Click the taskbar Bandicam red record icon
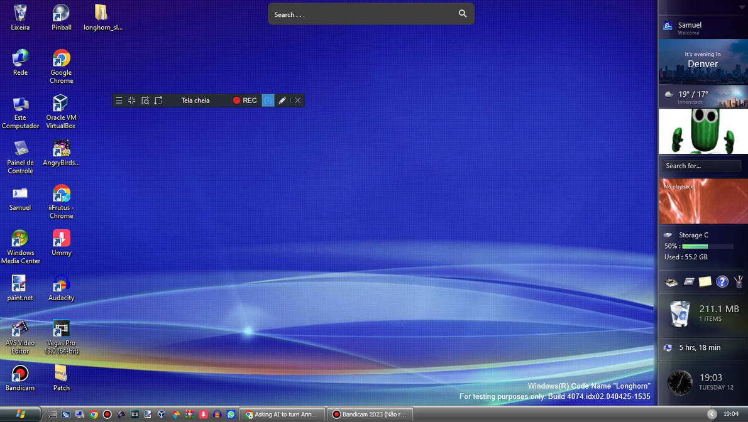748x422 pixels. pyautogui.click(x=107, y=414)
